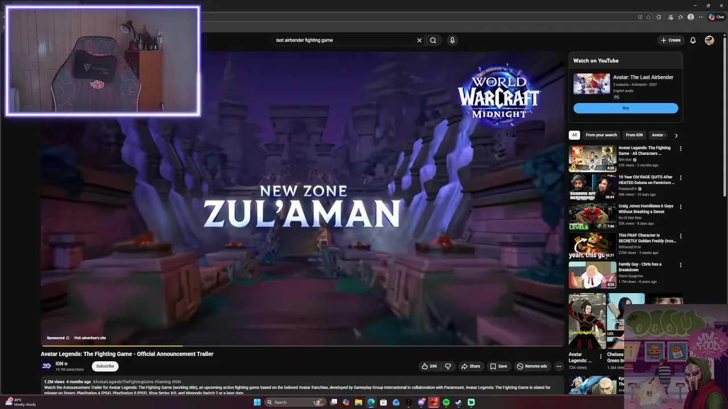Like the video with thumbs up
Screen dimensions: 728x409
[x=429, y=366]
